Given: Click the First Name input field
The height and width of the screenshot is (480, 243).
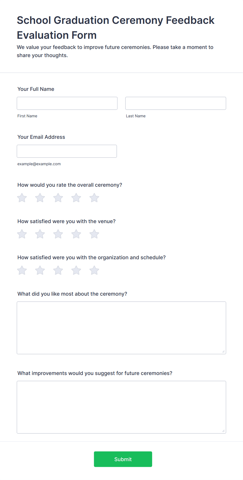Looking at the screenshot, I should [x=67, y=103].
